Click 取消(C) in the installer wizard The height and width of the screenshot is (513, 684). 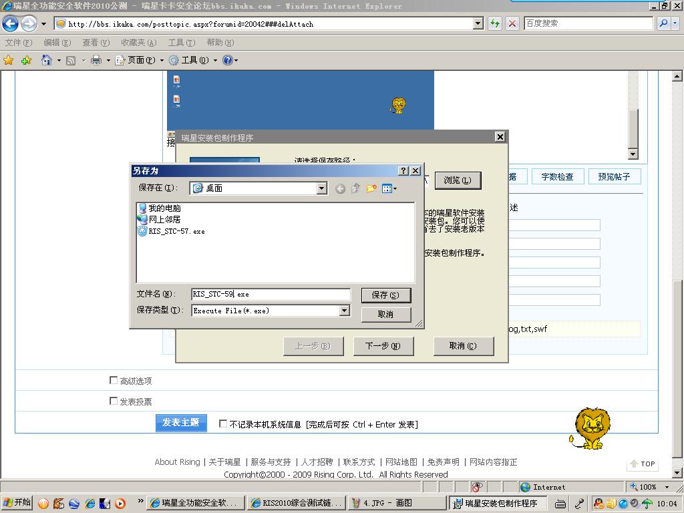(x=464, y=346)
